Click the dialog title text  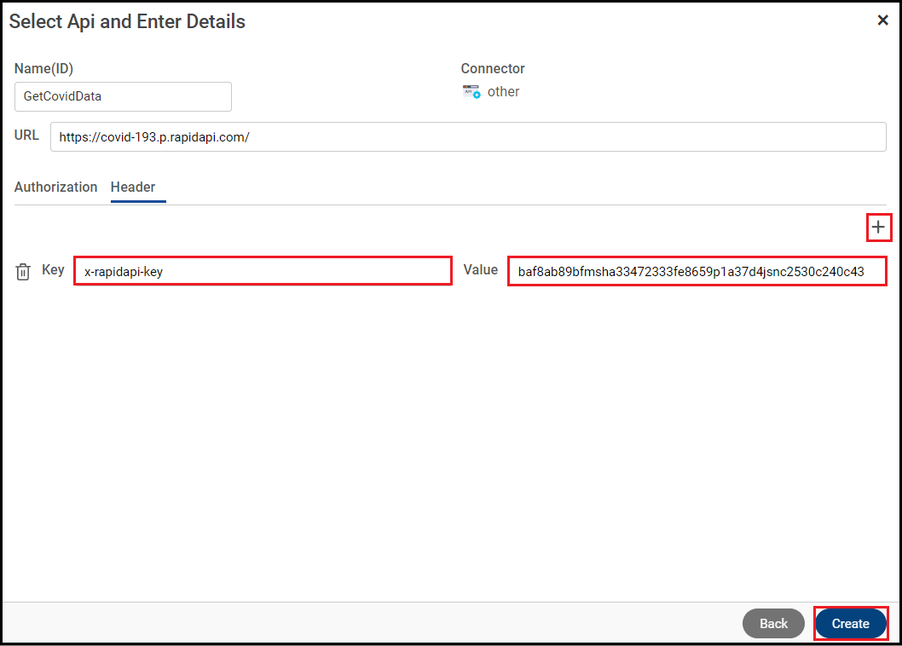pyautogui.click(x=127, y=21)
